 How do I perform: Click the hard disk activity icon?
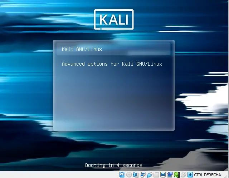[122, 175]
